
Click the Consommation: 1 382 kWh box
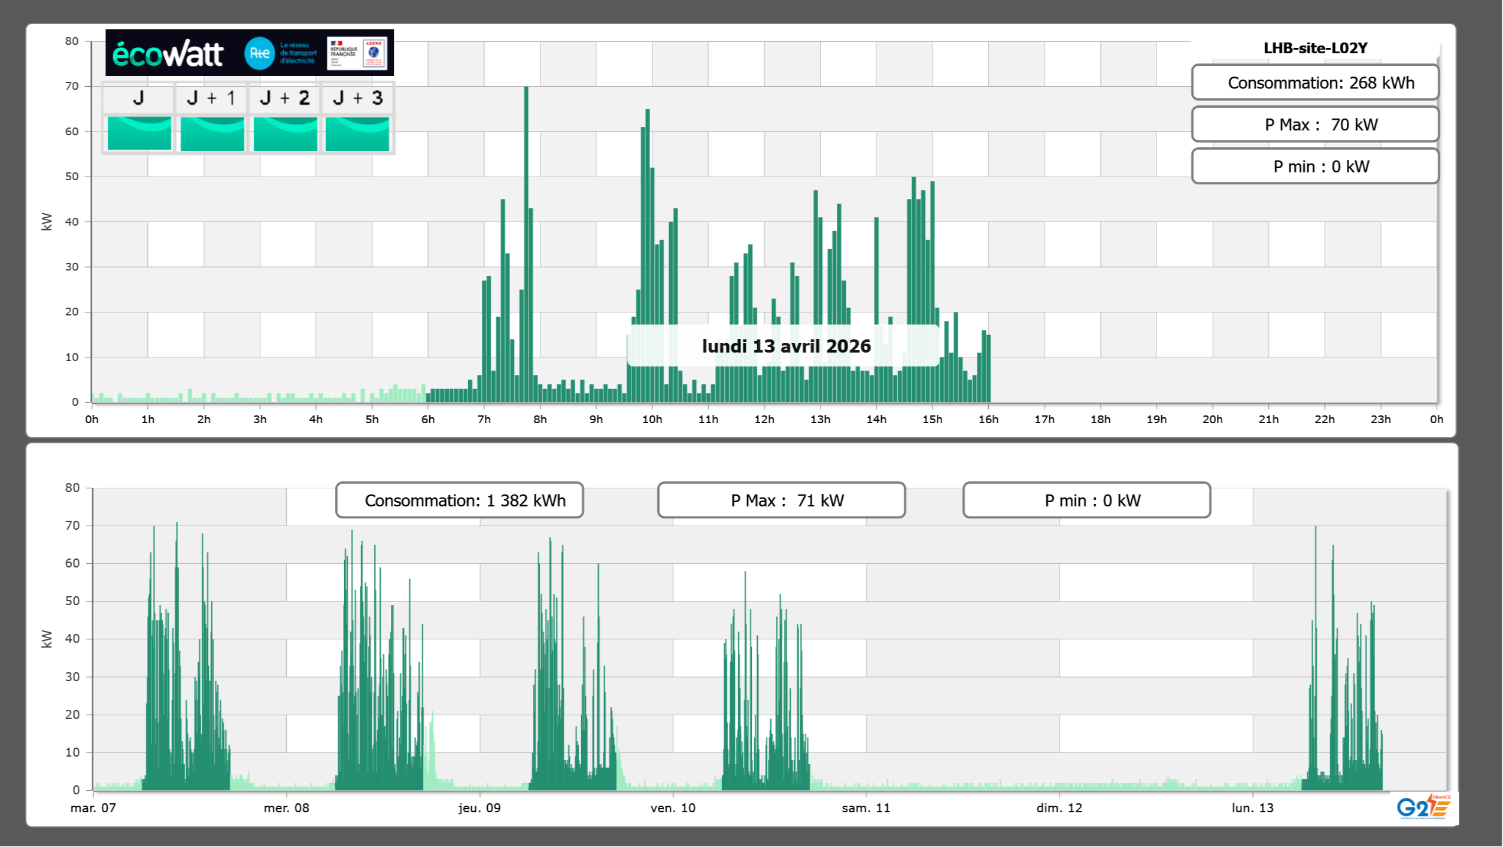[459, 500]
